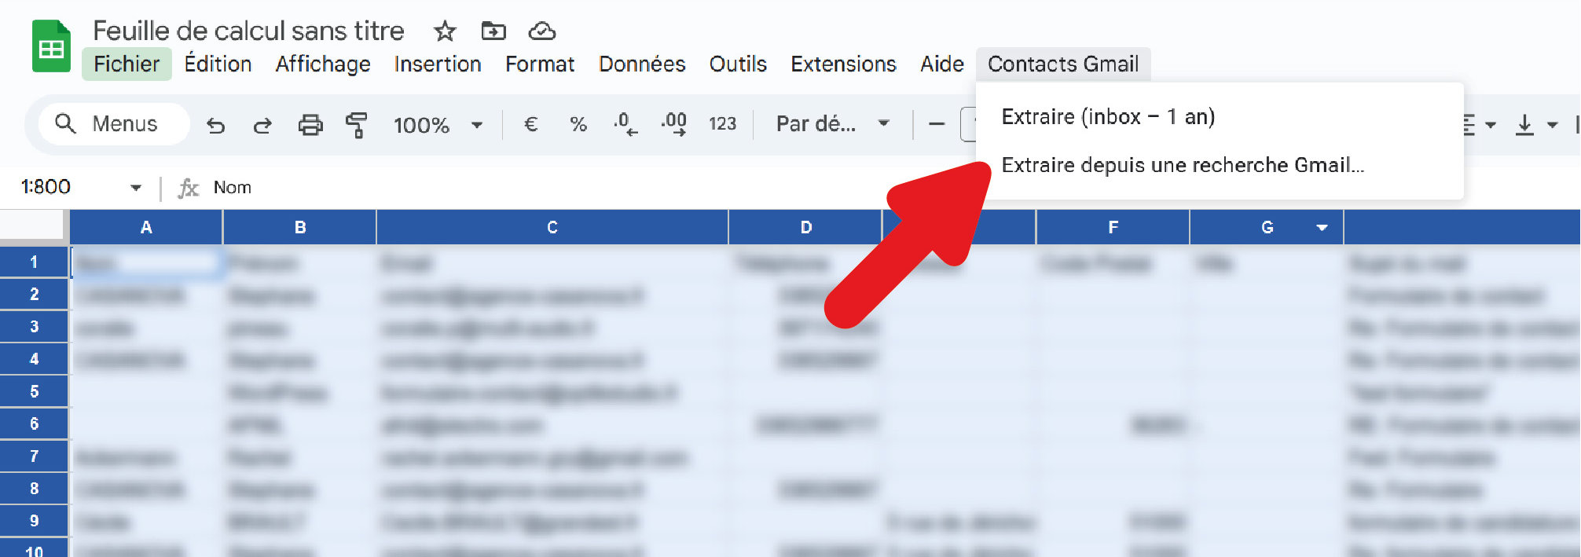Activate the paint format tool
Screen dimensions: 1581x557
357,125
